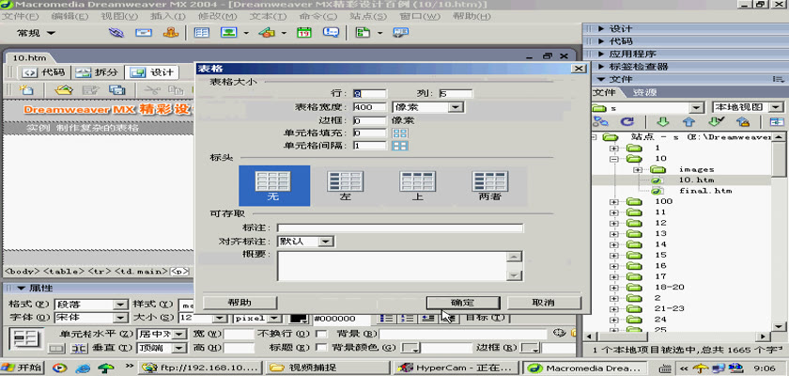Open the Format (格式) dropdown in Properties
Image resolution: width=789 pixels, height=376 pixels.
pos(120,305)
